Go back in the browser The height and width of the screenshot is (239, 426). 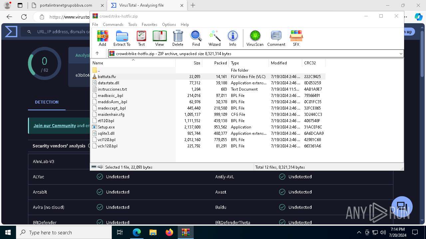(x=9, y=17)
